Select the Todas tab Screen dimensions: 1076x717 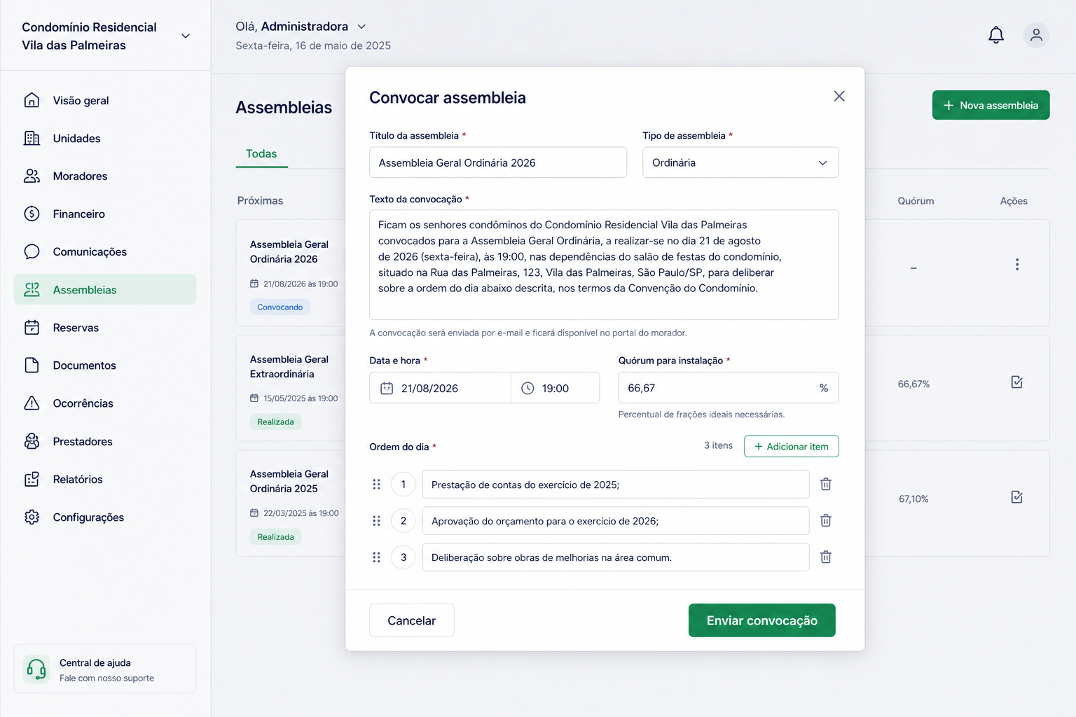tap(261, 153)
